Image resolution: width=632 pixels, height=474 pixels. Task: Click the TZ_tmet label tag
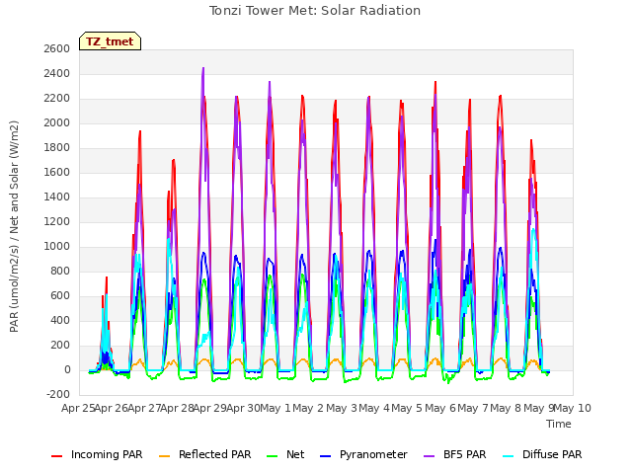point(110,41)
